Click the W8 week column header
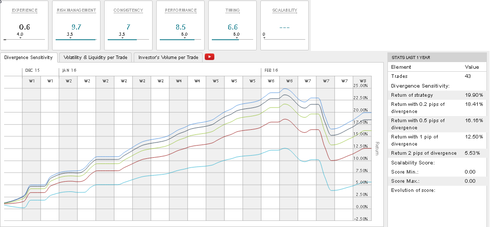 [x=362, y=80]
